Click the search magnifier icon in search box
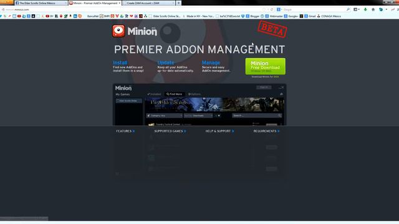Viewport: 399px width, 224px height. [x=348, y=9]
